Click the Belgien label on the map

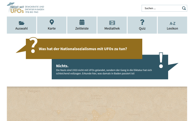coord(34,91)
